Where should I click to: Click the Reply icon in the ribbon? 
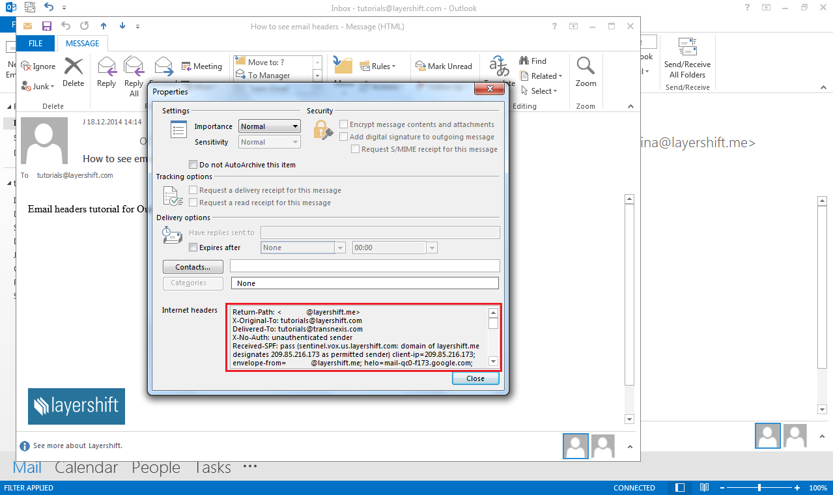click(106, 66)
